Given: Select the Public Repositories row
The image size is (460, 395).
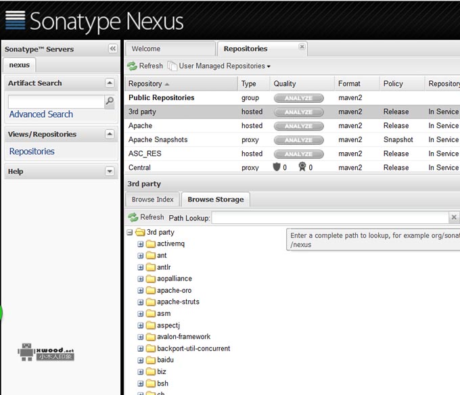Looking at the screenshot, I should pos(292,97).
